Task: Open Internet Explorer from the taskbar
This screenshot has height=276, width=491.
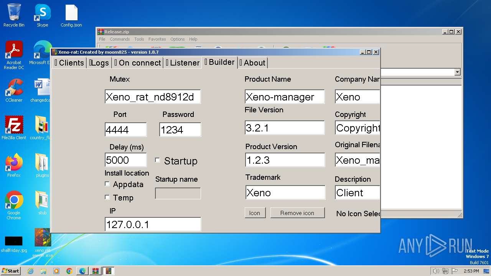Action: pos(30,271)
